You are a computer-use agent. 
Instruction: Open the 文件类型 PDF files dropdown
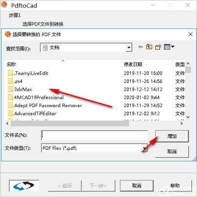144,148
